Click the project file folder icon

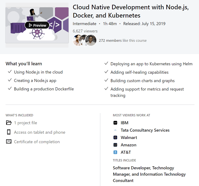(x=9, y=123)
